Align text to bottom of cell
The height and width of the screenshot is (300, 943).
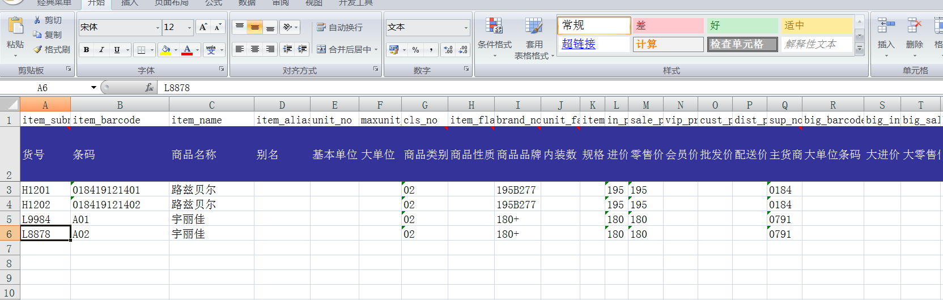click(270, 27)
